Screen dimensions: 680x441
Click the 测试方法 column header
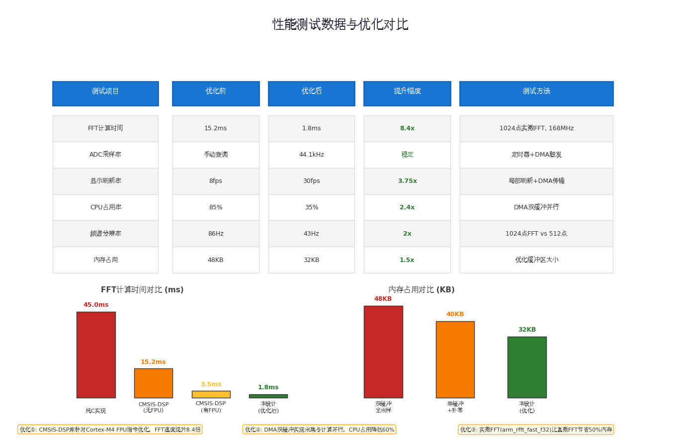click(536, 93)
